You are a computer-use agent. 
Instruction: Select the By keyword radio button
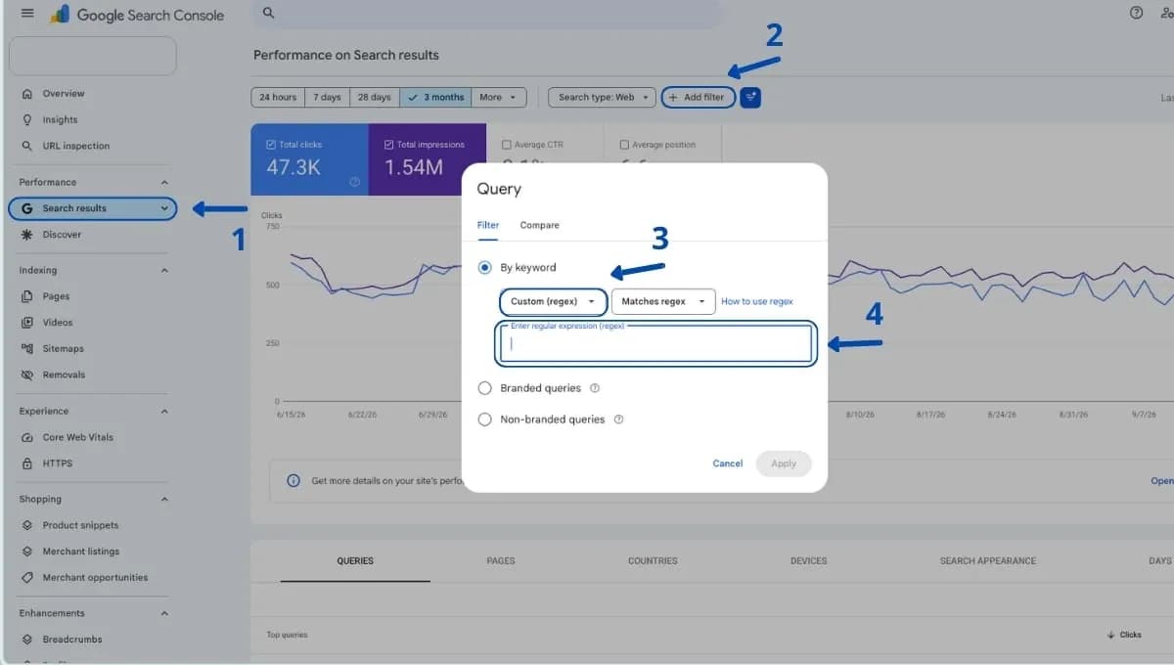coord(485,267)
